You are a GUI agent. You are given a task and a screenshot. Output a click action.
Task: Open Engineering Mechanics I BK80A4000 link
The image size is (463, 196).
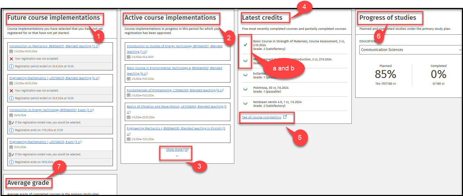click(176, 131)
